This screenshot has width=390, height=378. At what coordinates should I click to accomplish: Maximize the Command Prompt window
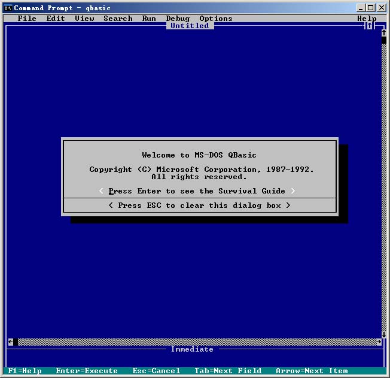pyautogui.click(x=371, y=8)
